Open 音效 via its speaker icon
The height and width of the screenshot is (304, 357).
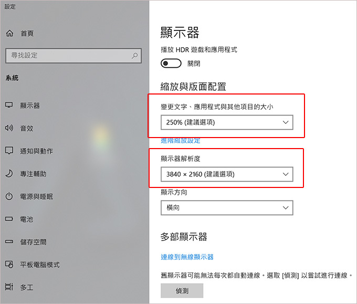coord(9,128)
